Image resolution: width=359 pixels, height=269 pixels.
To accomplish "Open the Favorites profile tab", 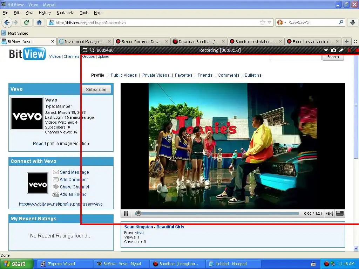I will (x=183, y=75).
